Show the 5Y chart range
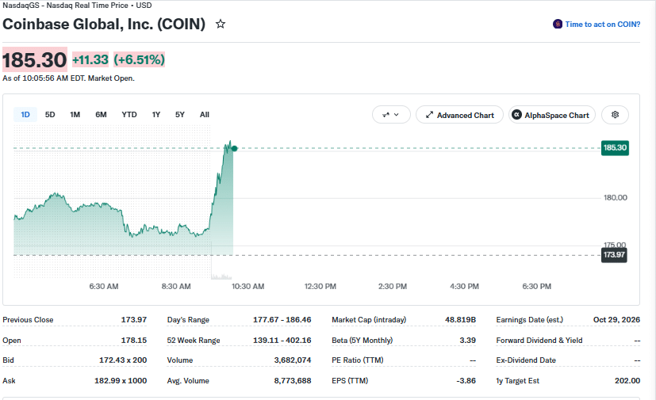656x400 pixels. coord(180,115)
